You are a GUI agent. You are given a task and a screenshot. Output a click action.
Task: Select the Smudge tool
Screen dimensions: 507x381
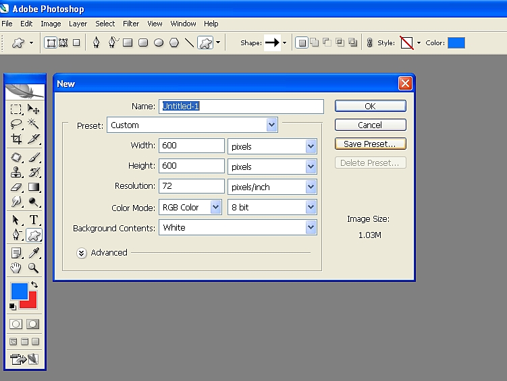click(x=16, y=202)
